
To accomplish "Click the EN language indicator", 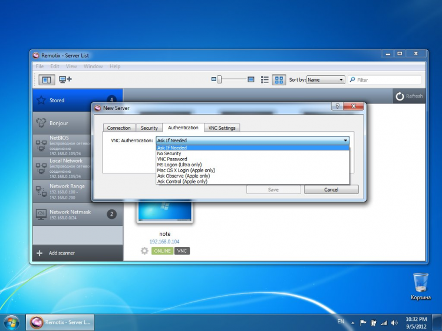I will click(x=341, y=321).
